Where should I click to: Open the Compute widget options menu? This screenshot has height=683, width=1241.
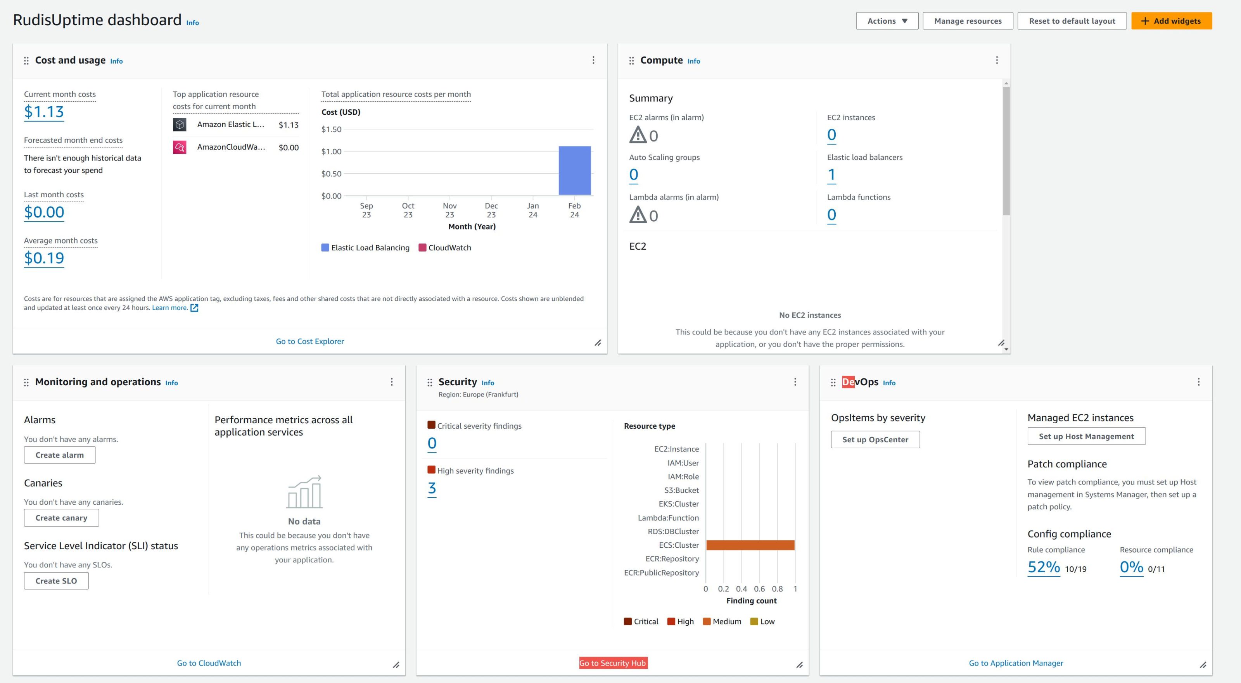click(x=997, y=60)
